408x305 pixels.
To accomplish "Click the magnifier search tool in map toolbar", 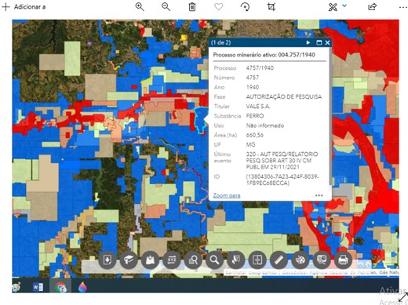I will [214, 260].
